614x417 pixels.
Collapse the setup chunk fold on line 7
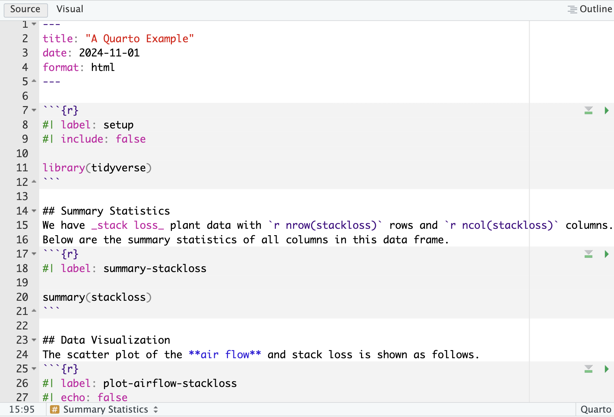pyautogui.click(x=34, y=110)
